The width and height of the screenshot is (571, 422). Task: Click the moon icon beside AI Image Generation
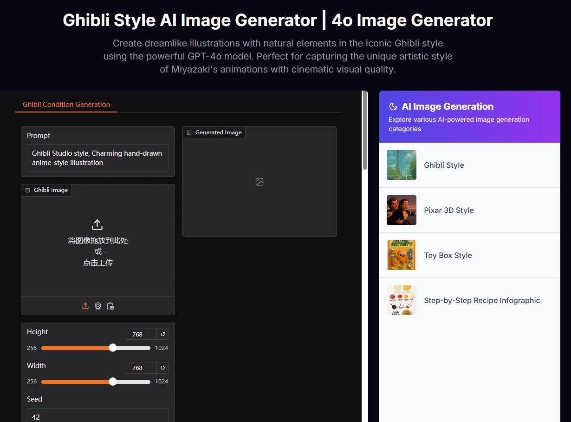[x=393, y=106]
